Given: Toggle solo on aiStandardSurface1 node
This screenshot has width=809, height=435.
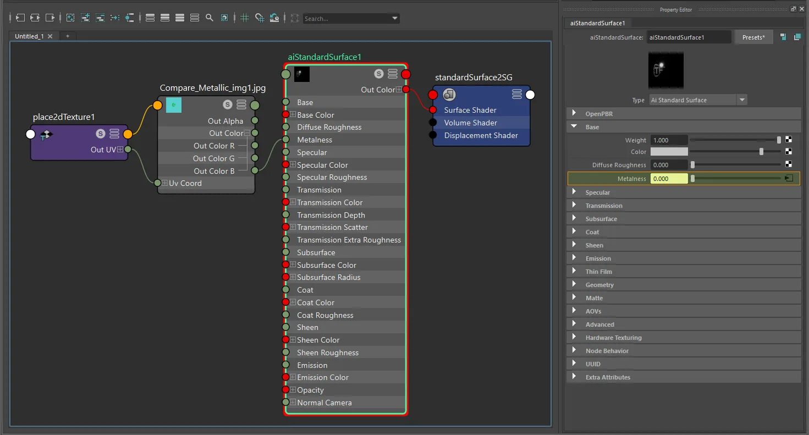Looking at the screenshot, I should pos(379,74).
